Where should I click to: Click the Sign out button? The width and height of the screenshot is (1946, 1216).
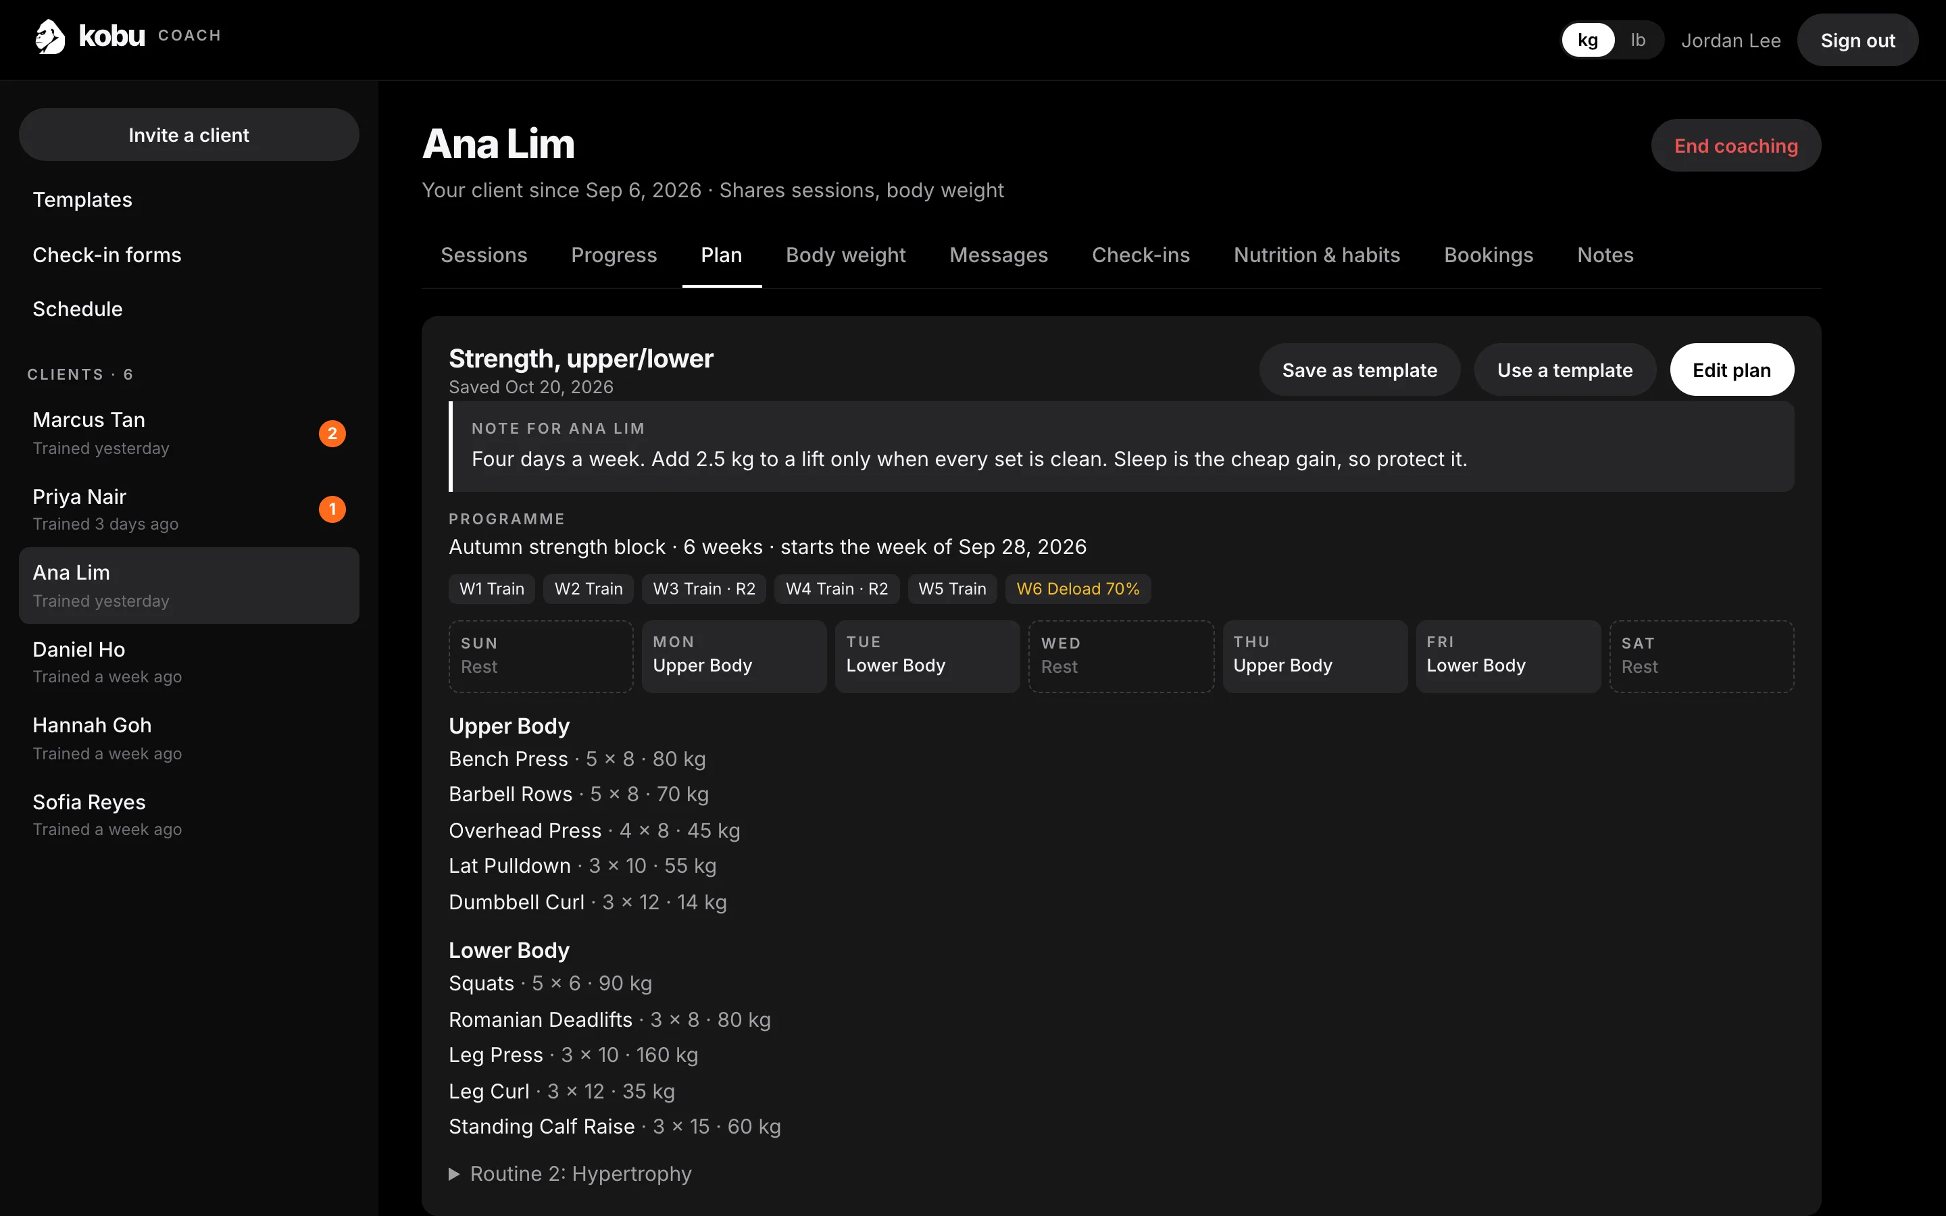coord(1857,41)
